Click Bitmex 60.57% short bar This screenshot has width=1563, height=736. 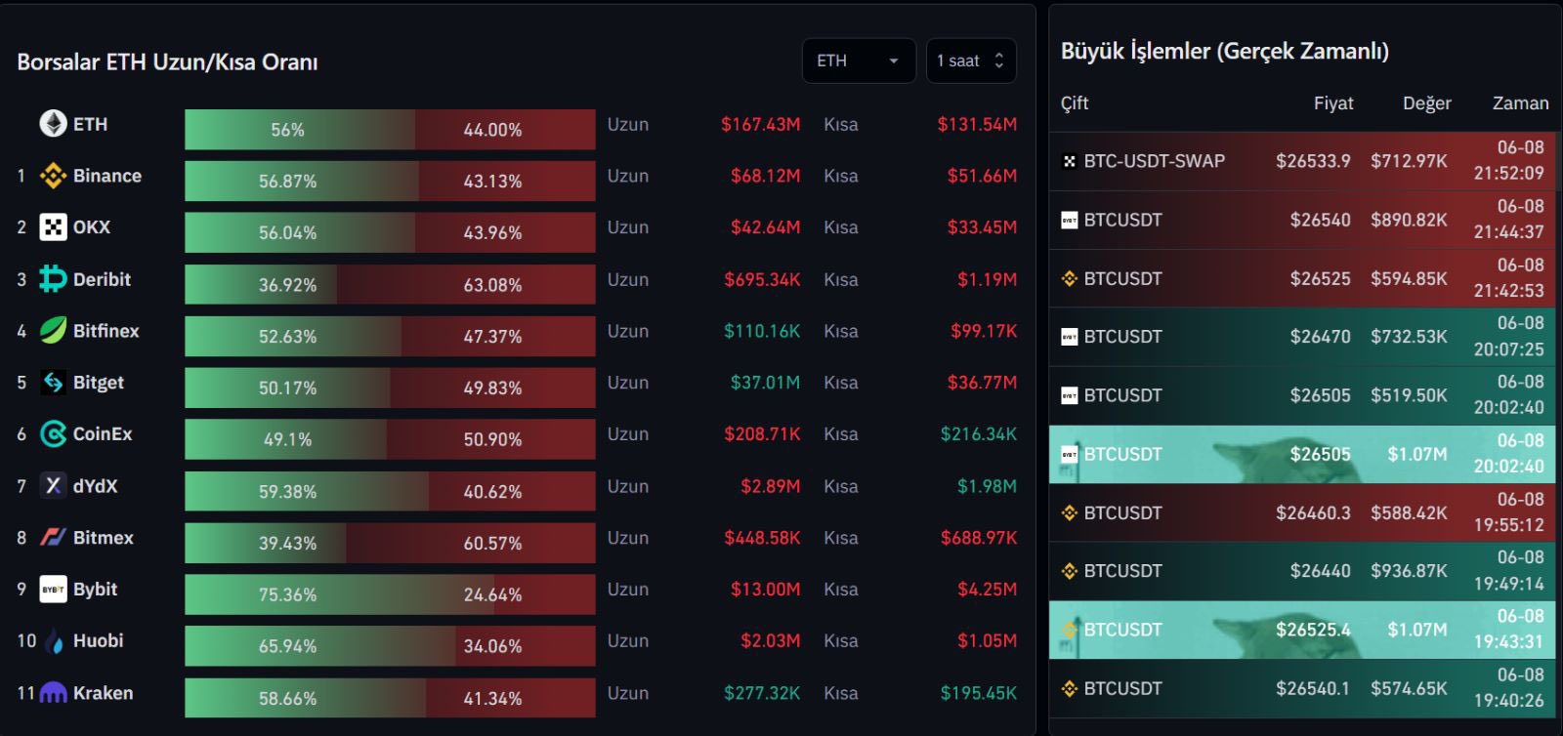point(471,542)
